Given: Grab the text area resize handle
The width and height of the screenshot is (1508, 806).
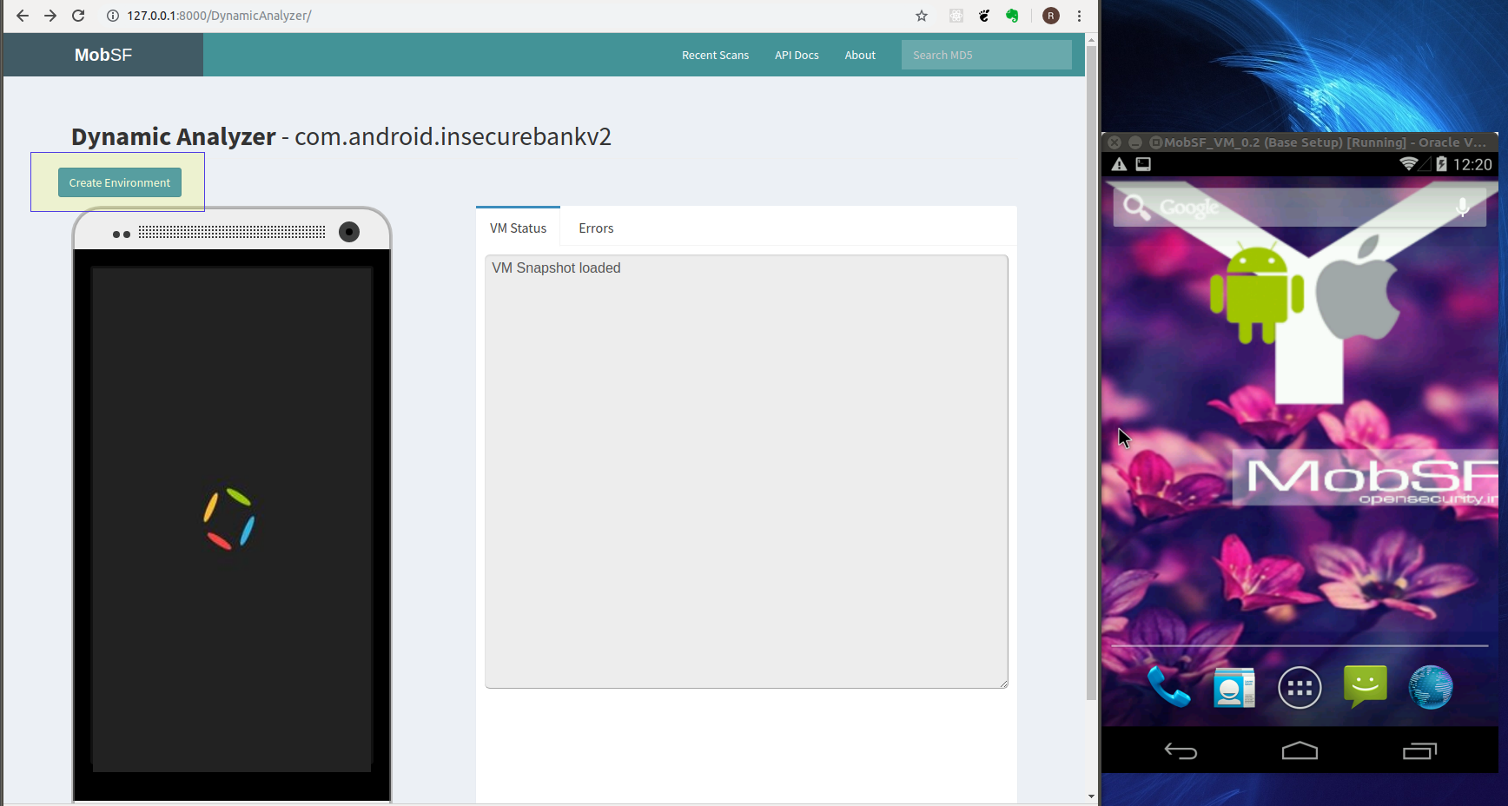Looking at the screenshot, I should point(1003,684).
